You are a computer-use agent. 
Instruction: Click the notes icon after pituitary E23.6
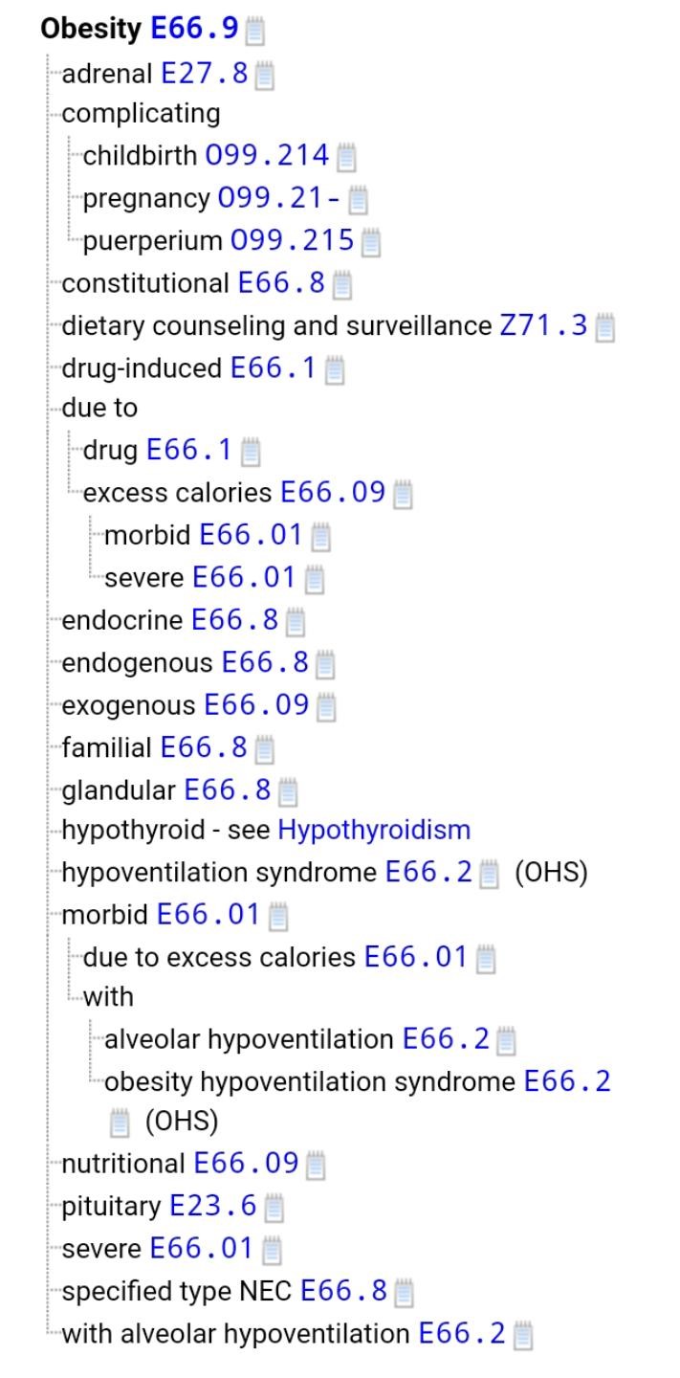click(274, 1208)
